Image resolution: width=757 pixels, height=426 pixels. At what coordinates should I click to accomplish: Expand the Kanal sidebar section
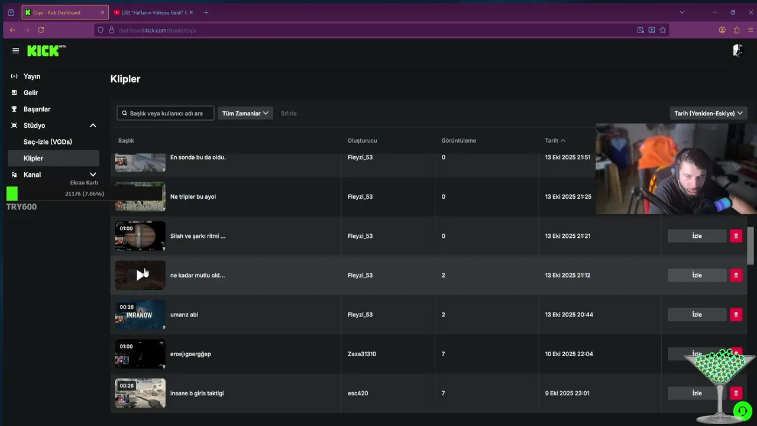(93, 175)
